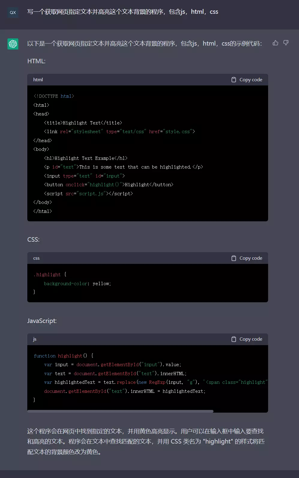The height and width of the screenshot is (478, 299).
Task: Click the button onclick highlight() code line
Action: [x=109, y=185]
